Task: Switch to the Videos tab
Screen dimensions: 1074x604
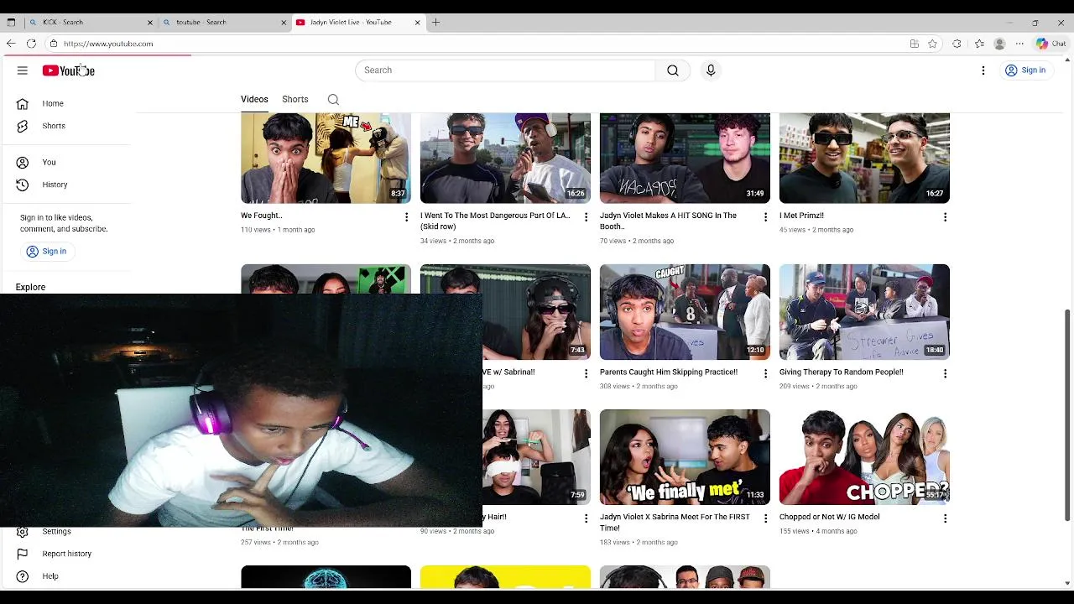Action: pos(254,99)
